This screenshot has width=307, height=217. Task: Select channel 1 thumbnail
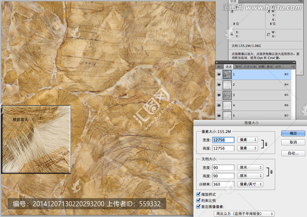pos(227,75)
